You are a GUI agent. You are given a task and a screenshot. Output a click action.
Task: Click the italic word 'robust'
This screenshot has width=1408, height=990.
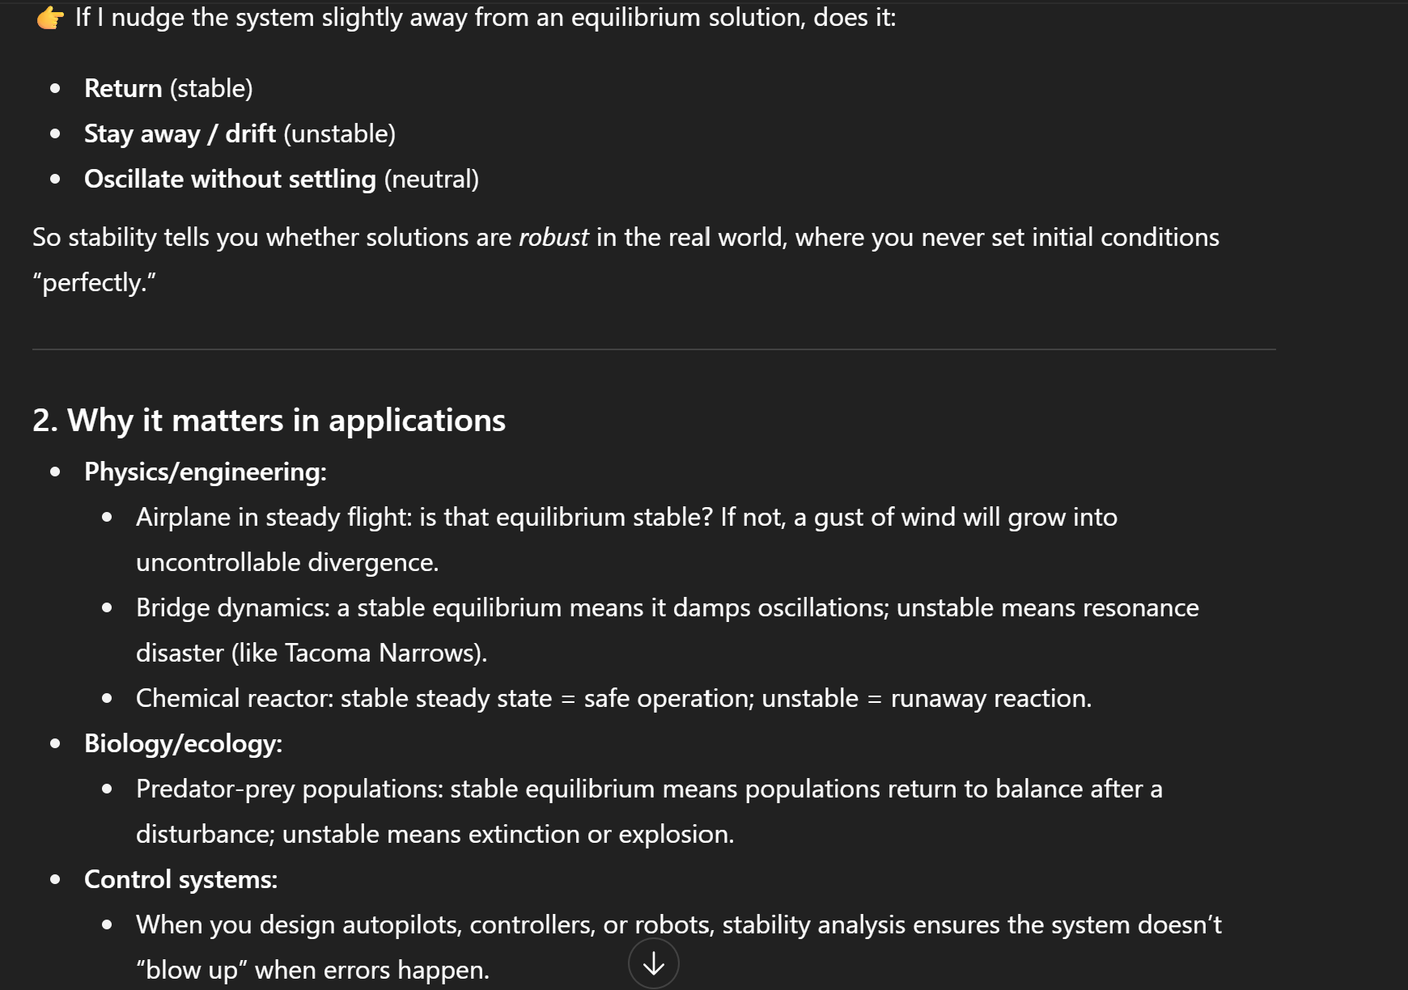(553, 237)
